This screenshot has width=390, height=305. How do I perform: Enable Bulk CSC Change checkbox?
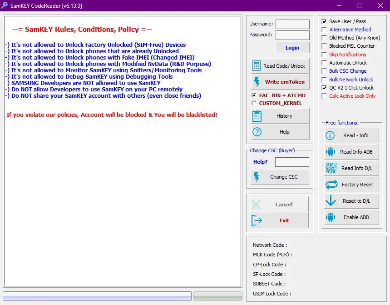[x=324, y=71]
